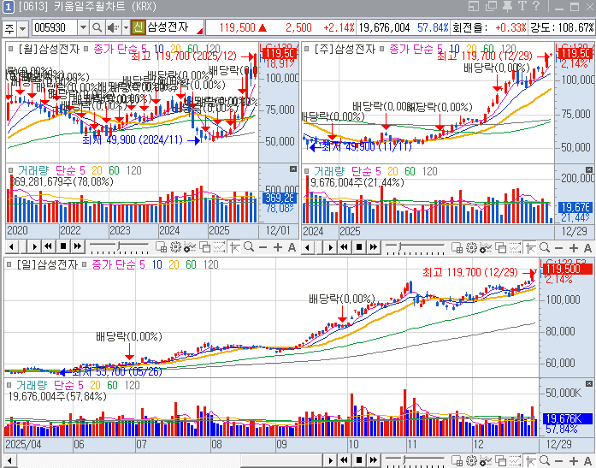Click the magnifier zoom icon on monthly toolbar
The image size is (596, 468).
coord(249,247)
